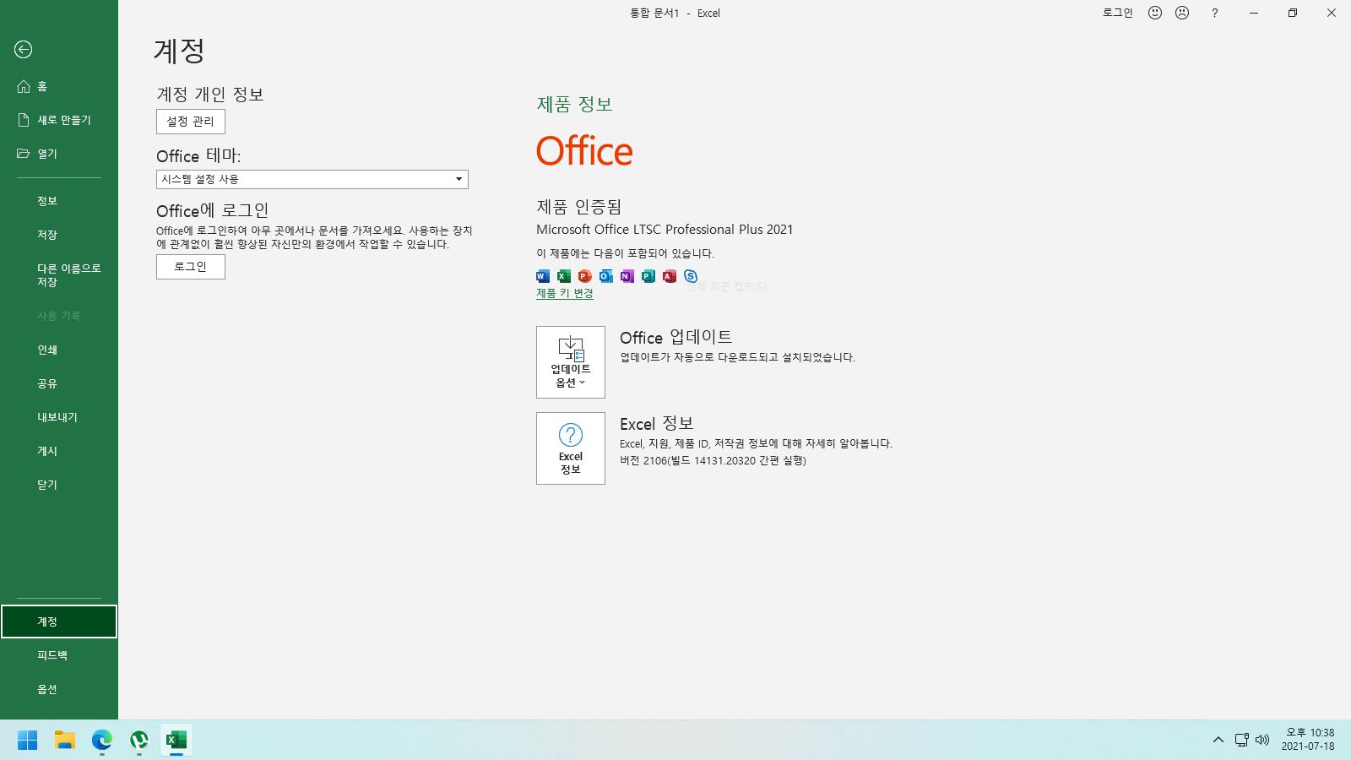This screenshot has width=1351, height=760.
Task: Select 내보내기 (Export) in the sidebar
Action: click(x=59, y=417)
